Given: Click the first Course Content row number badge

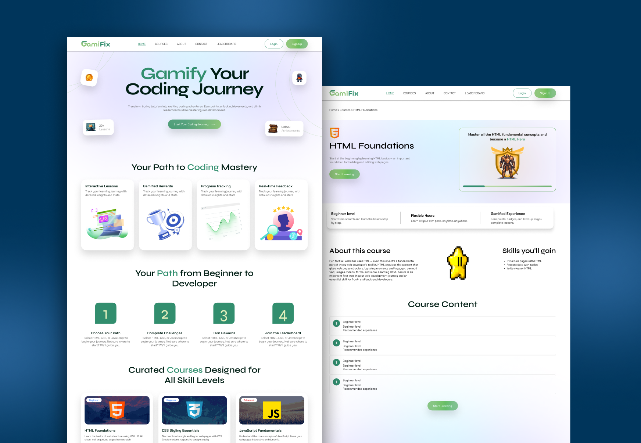Looking at the screenshot, I should tap(336, 323).
